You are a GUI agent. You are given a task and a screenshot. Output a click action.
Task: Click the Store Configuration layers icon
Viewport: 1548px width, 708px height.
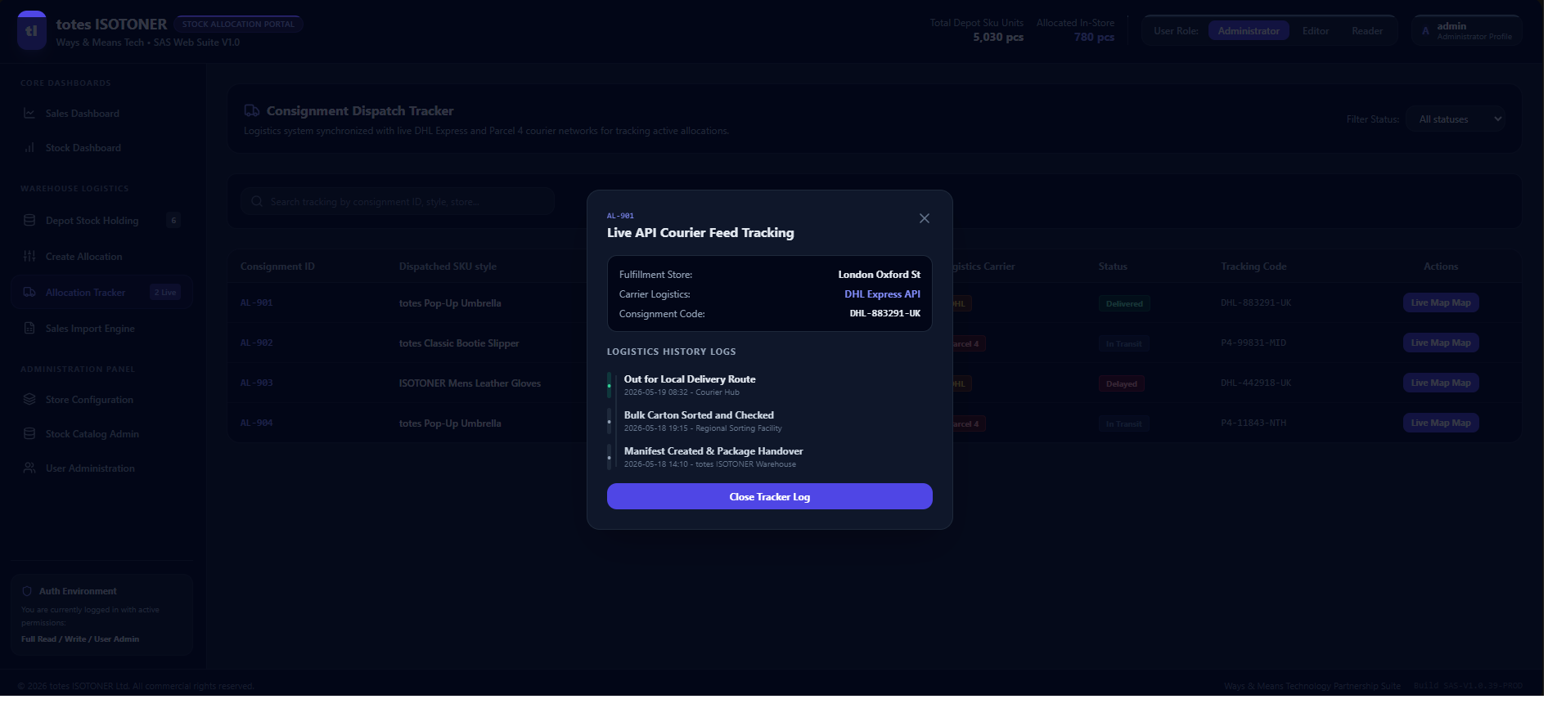point(29,400)
